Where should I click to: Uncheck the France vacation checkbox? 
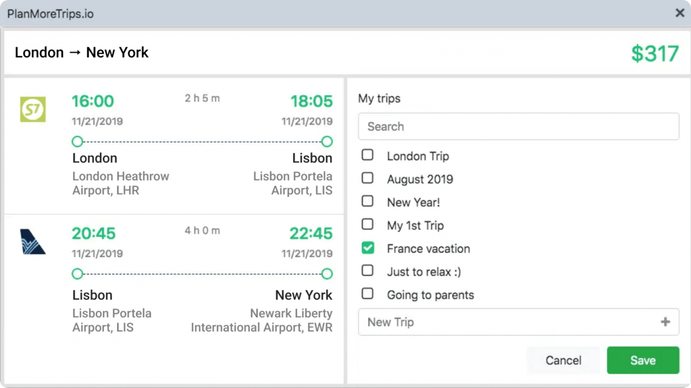click(368, 248)
